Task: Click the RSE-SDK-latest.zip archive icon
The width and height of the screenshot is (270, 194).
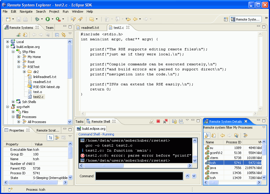Action: pos(30,87)
